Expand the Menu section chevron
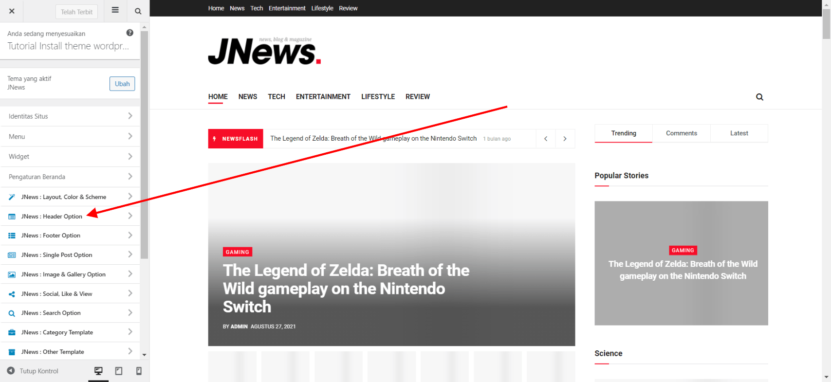The image size is (831, 382). click(130, 136)
